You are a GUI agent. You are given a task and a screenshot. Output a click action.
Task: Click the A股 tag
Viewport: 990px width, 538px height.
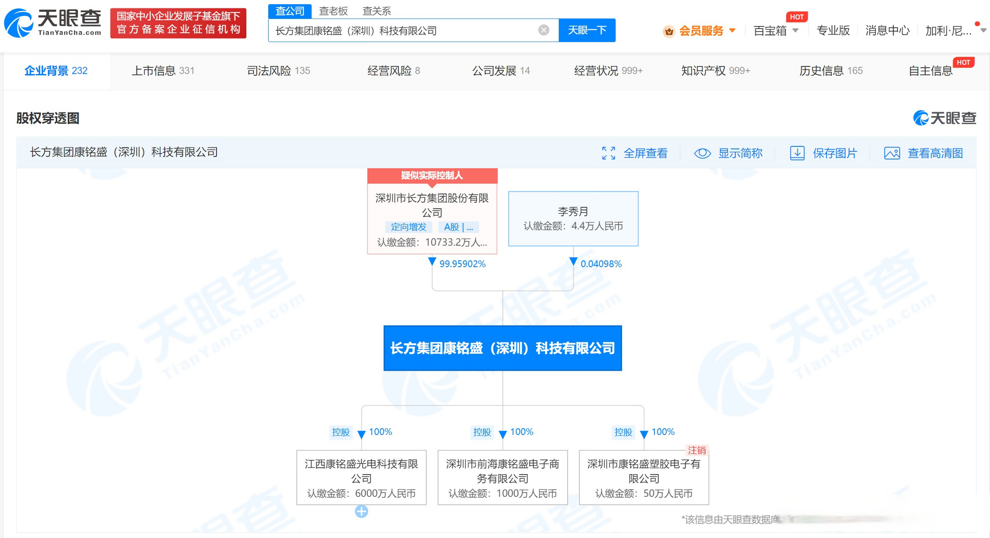click(x=458, y=227)
